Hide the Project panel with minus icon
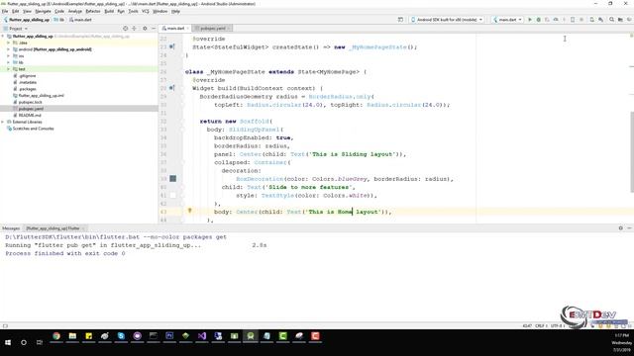This screenshot has width=634, height=356. (154, 29)
